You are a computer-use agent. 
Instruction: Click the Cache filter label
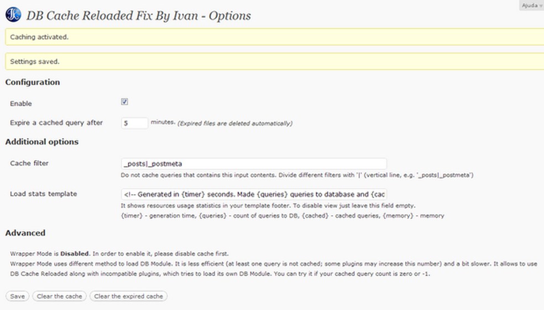click(29, 163)
